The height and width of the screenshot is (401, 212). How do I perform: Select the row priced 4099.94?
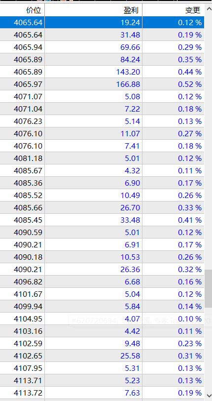[x=102, y=306]
